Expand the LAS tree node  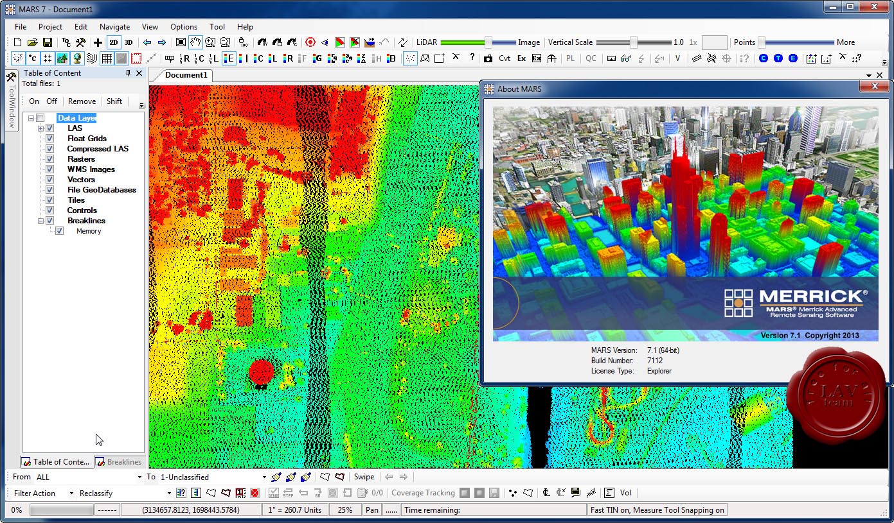pyautogui.click(x=41, y=128)
